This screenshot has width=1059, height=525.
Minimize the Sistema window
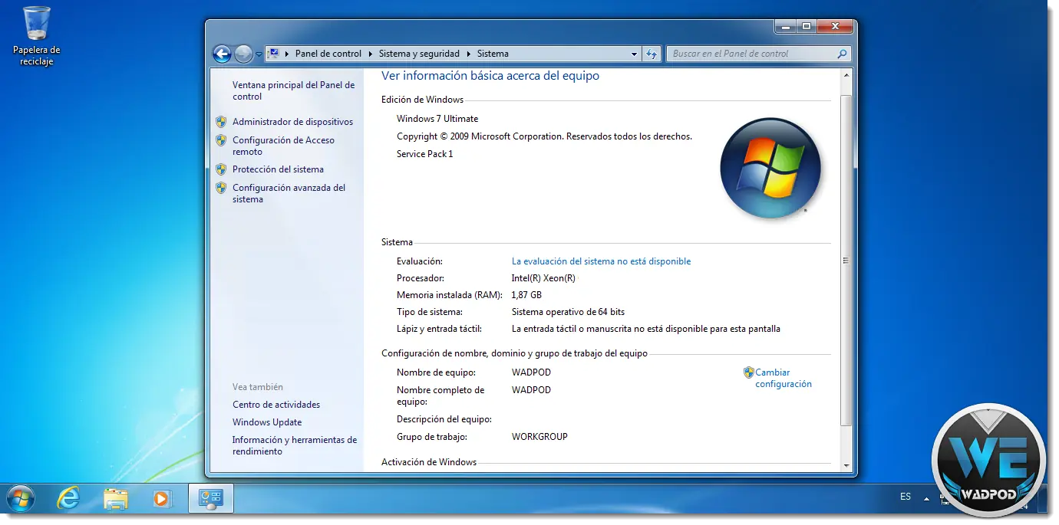pyautogui.click(x=786, y=27)
